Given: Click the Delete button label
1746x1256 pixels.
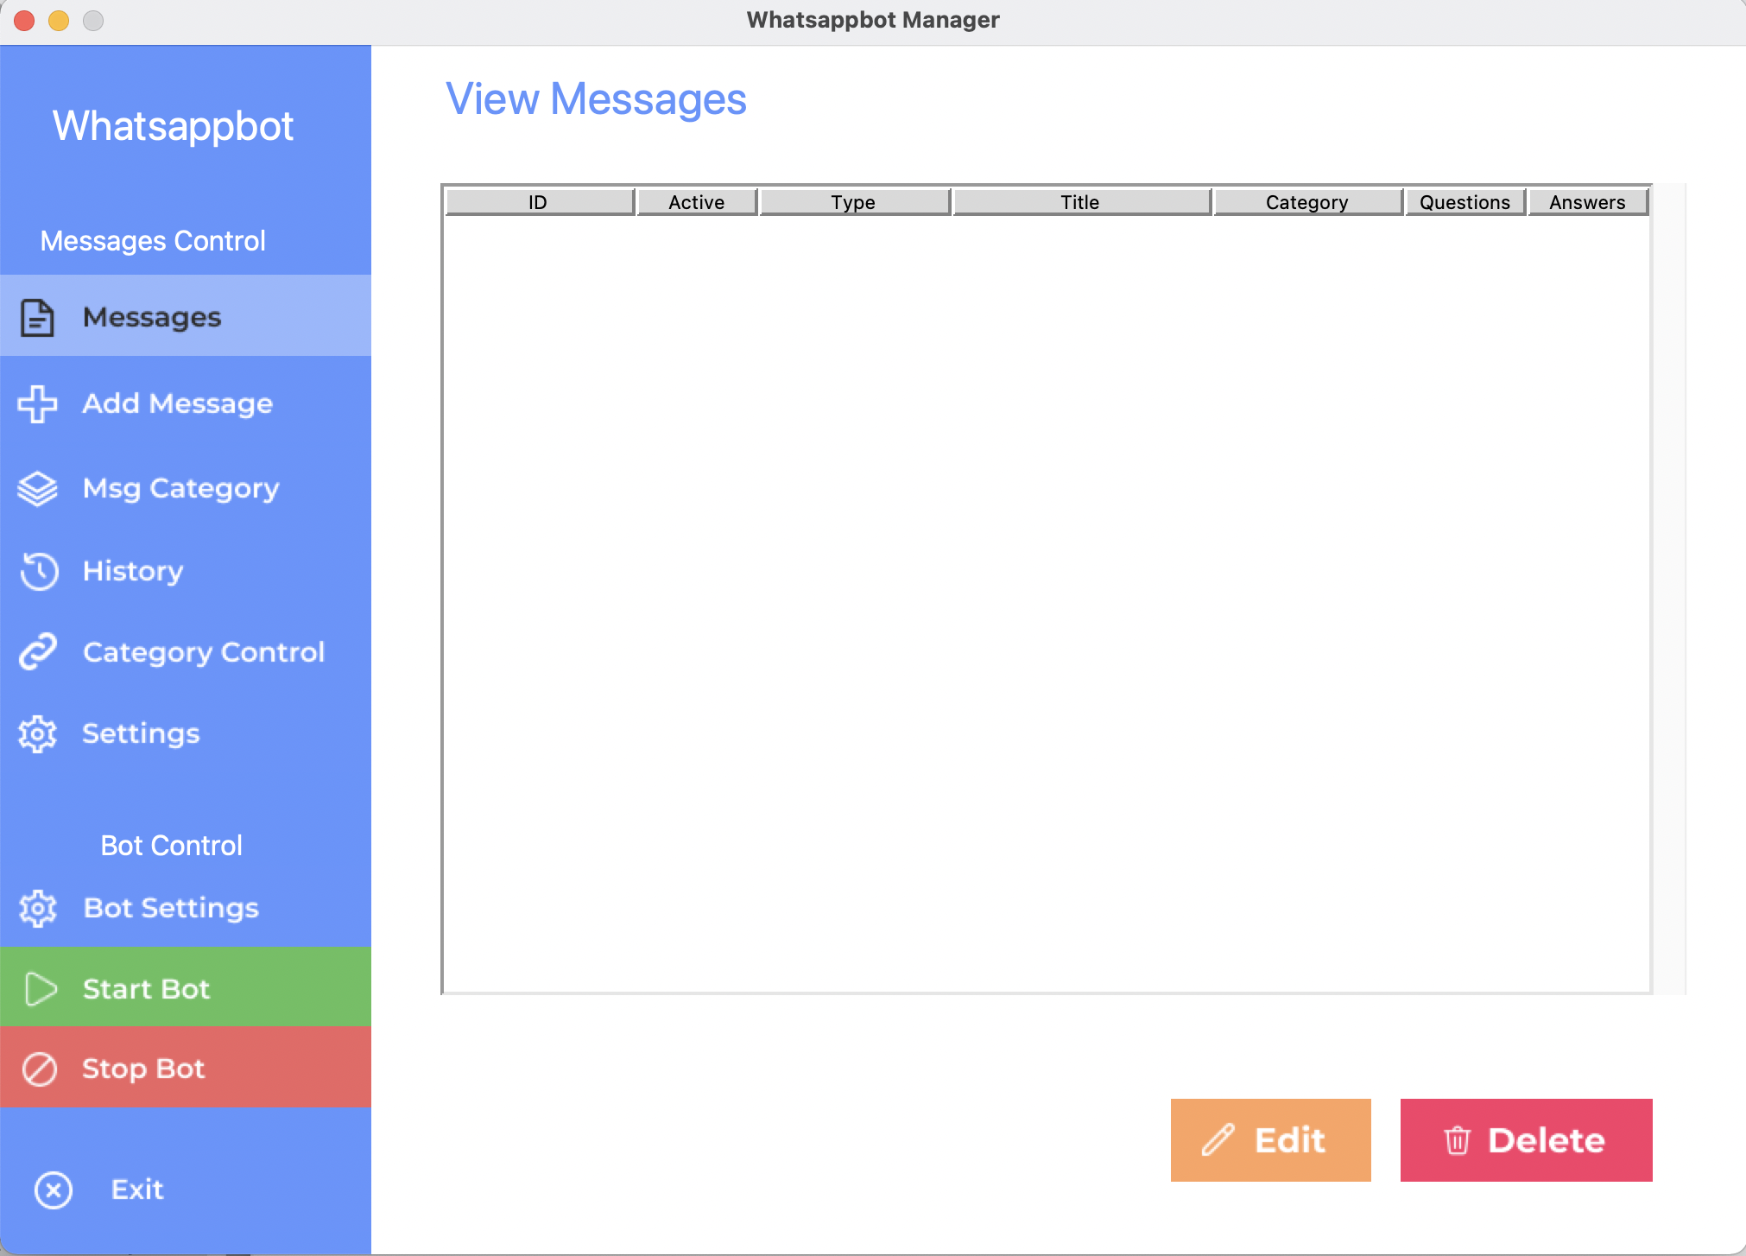Looking at the screenshot, I should tap(1546, 1140).
